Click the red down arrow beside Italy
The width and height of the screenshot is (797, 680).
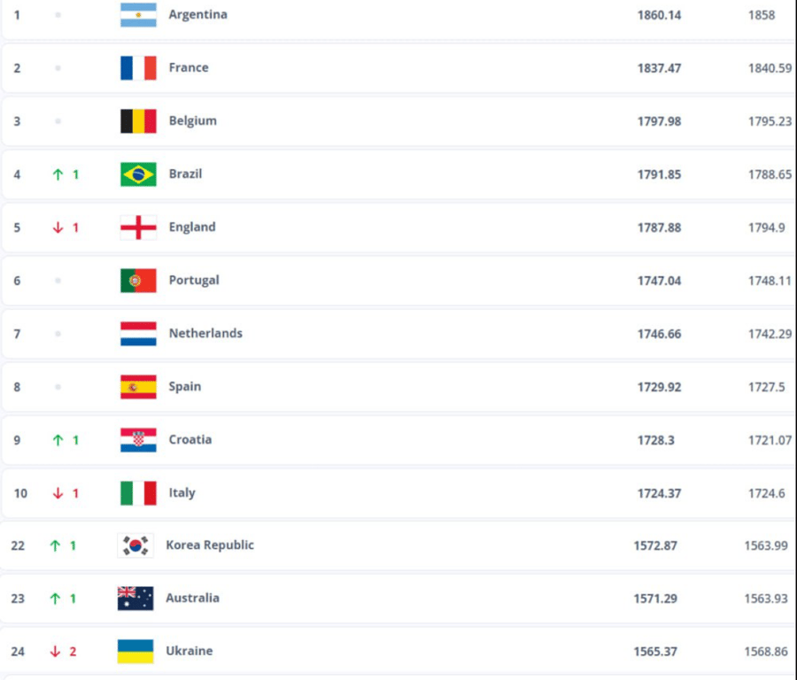click(x=60, y=492)
